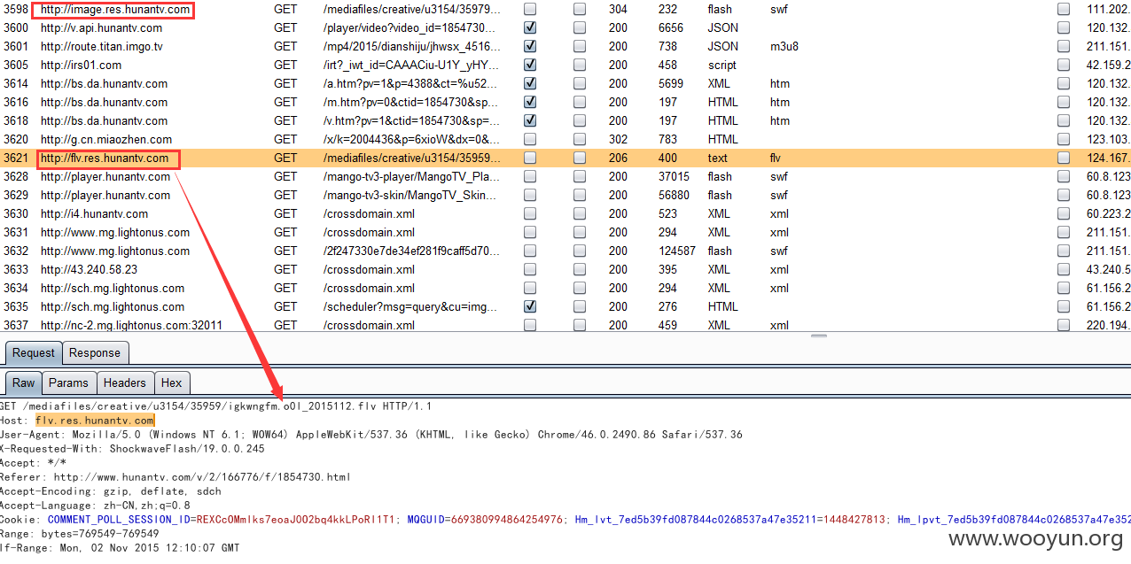Select host http://player.hunantv.com in row 3628
This screenshot has height=564, width=1131.
click(105, 177)
